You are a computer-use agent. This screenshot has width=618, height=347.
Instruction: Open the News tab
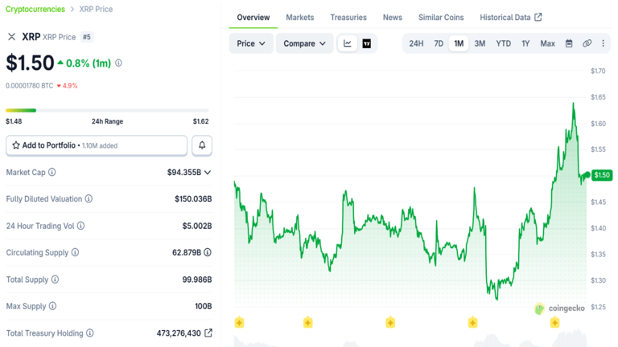coord(393,18)
